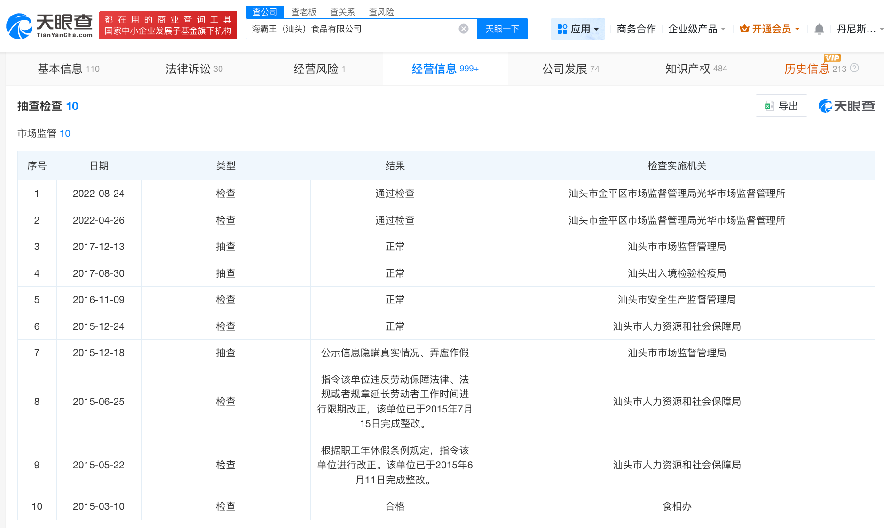Open the TianYanCha logo homepage
Image resolution: width=884 pixels, height=528 pixels.
pos(49,26)
